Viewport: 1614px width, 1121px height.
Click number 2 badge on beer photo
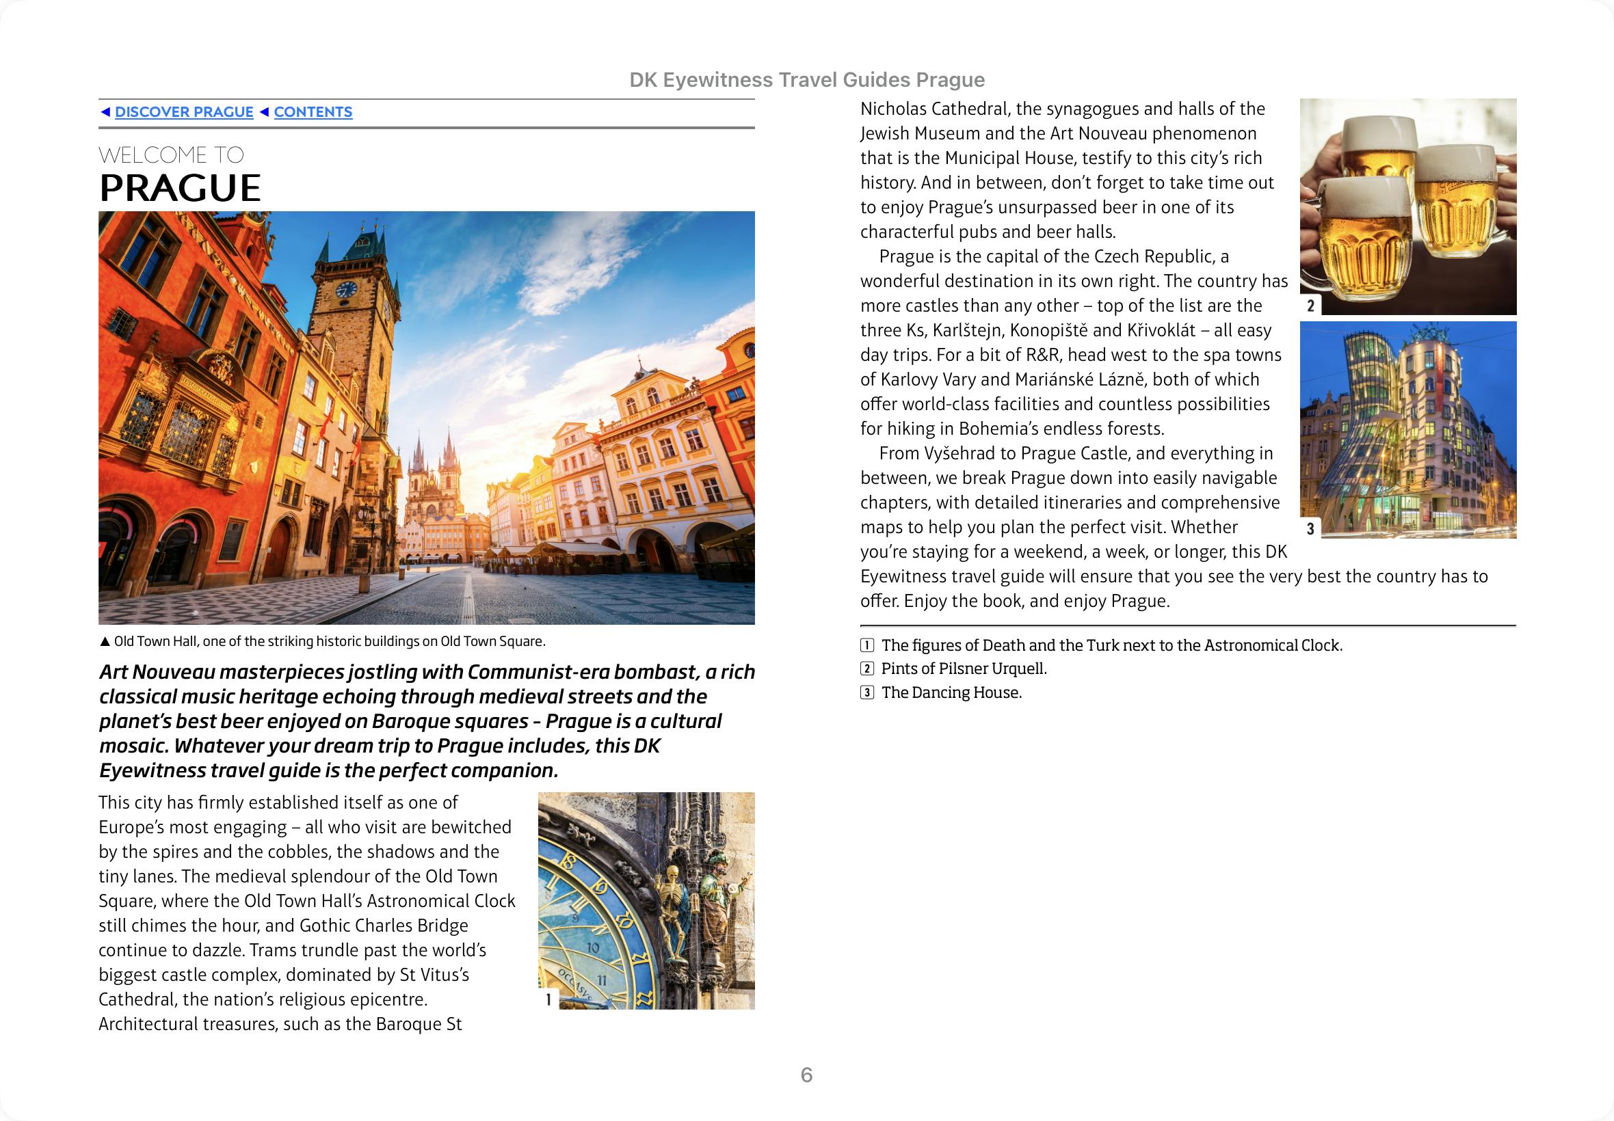1310,306
